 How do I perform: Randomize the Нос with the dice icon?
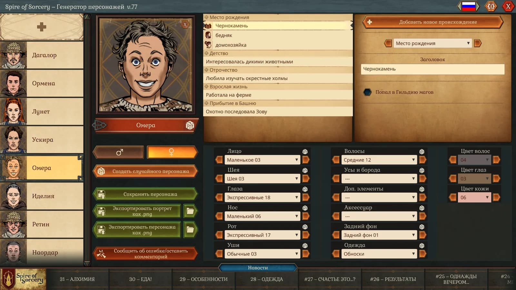[x=305, y=208]
